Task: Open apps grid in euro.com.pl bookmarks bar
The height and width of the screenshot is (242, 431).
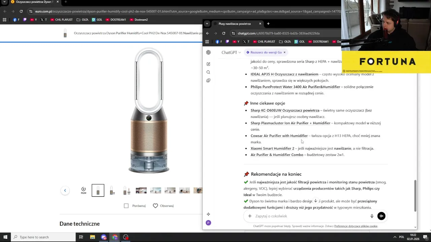Action: point(4,19)
